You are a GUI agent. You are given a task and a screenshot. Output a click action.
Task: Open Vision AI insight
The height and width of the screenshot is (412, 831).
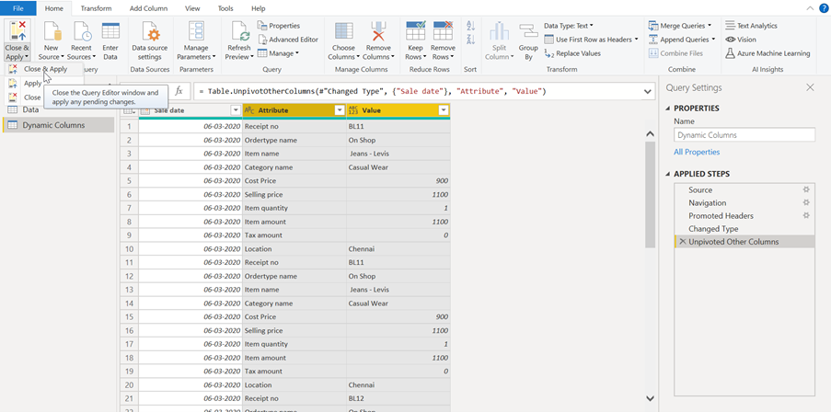coord(741,40)
